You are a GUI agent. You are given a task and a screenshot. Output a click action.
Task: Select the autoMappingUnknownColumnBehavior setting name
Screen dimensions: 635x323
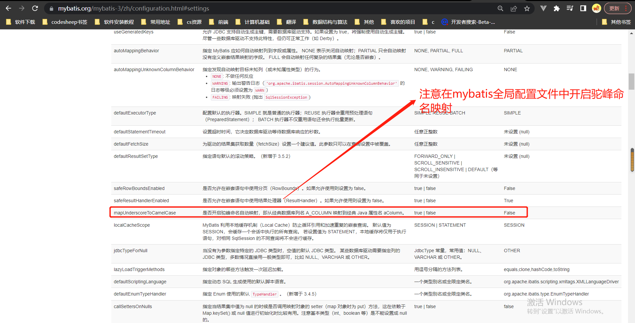(154, 69)
